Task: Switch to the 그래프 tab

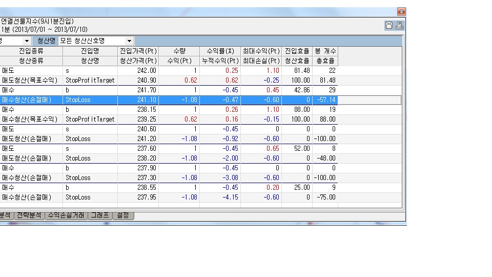Action: coord(100,215)
